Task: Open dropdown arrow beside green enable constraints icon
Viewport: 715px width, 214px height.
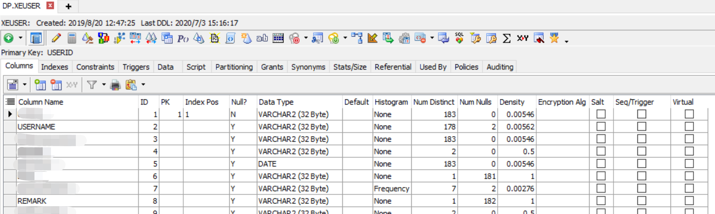Action: pos(345,38)
